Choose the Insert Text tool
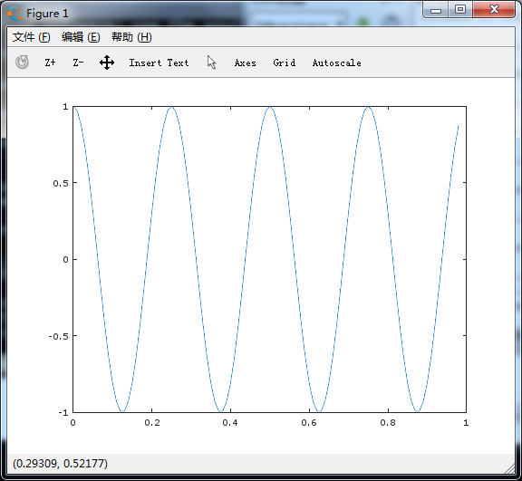The image size is (522, 481). point(159,63)
